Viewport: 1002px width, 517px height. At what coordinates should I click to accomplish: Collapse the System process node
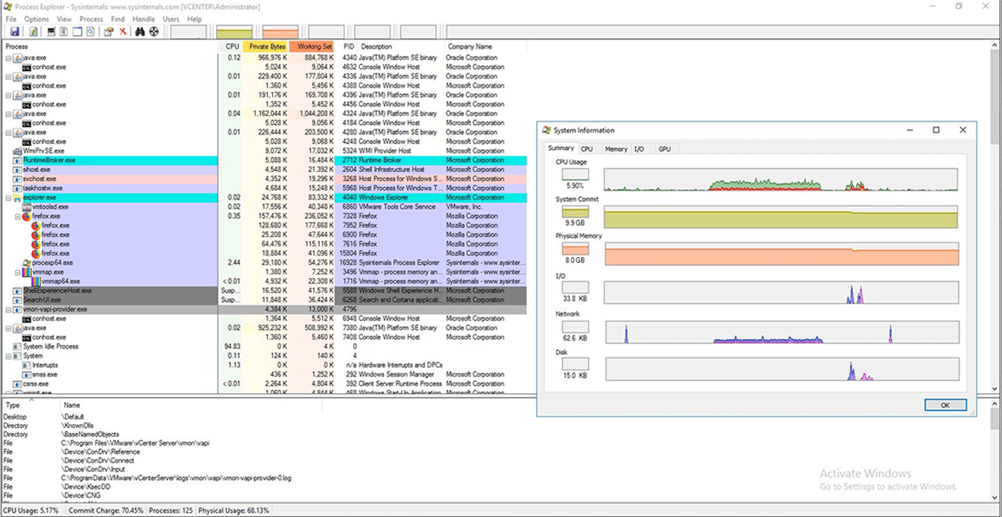[x=7, y=355]
